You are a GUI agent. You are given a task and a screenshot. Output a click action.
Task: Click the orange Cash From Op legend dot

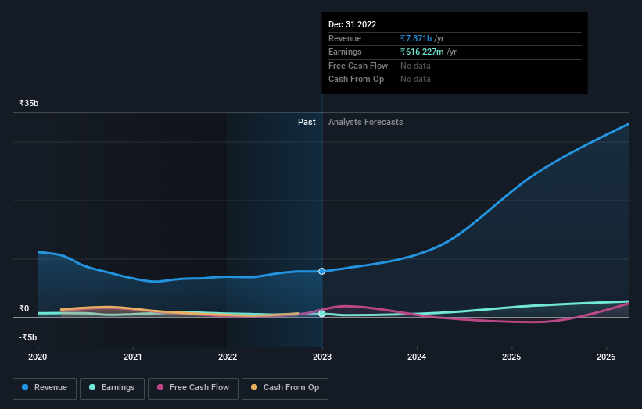tap(254, 387)
